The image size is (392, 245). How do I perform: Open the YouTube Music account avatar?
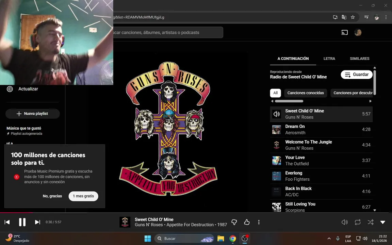358,33
